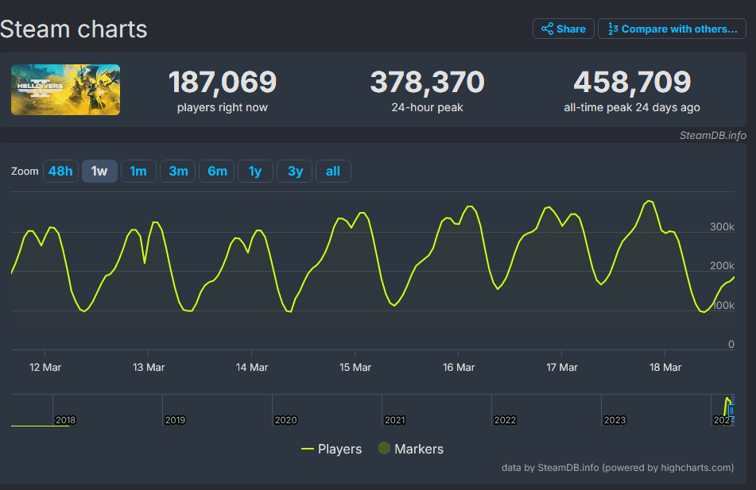Click the 18 Mar axis label
This screenshot has width=756, height=490.
[665, 367]
